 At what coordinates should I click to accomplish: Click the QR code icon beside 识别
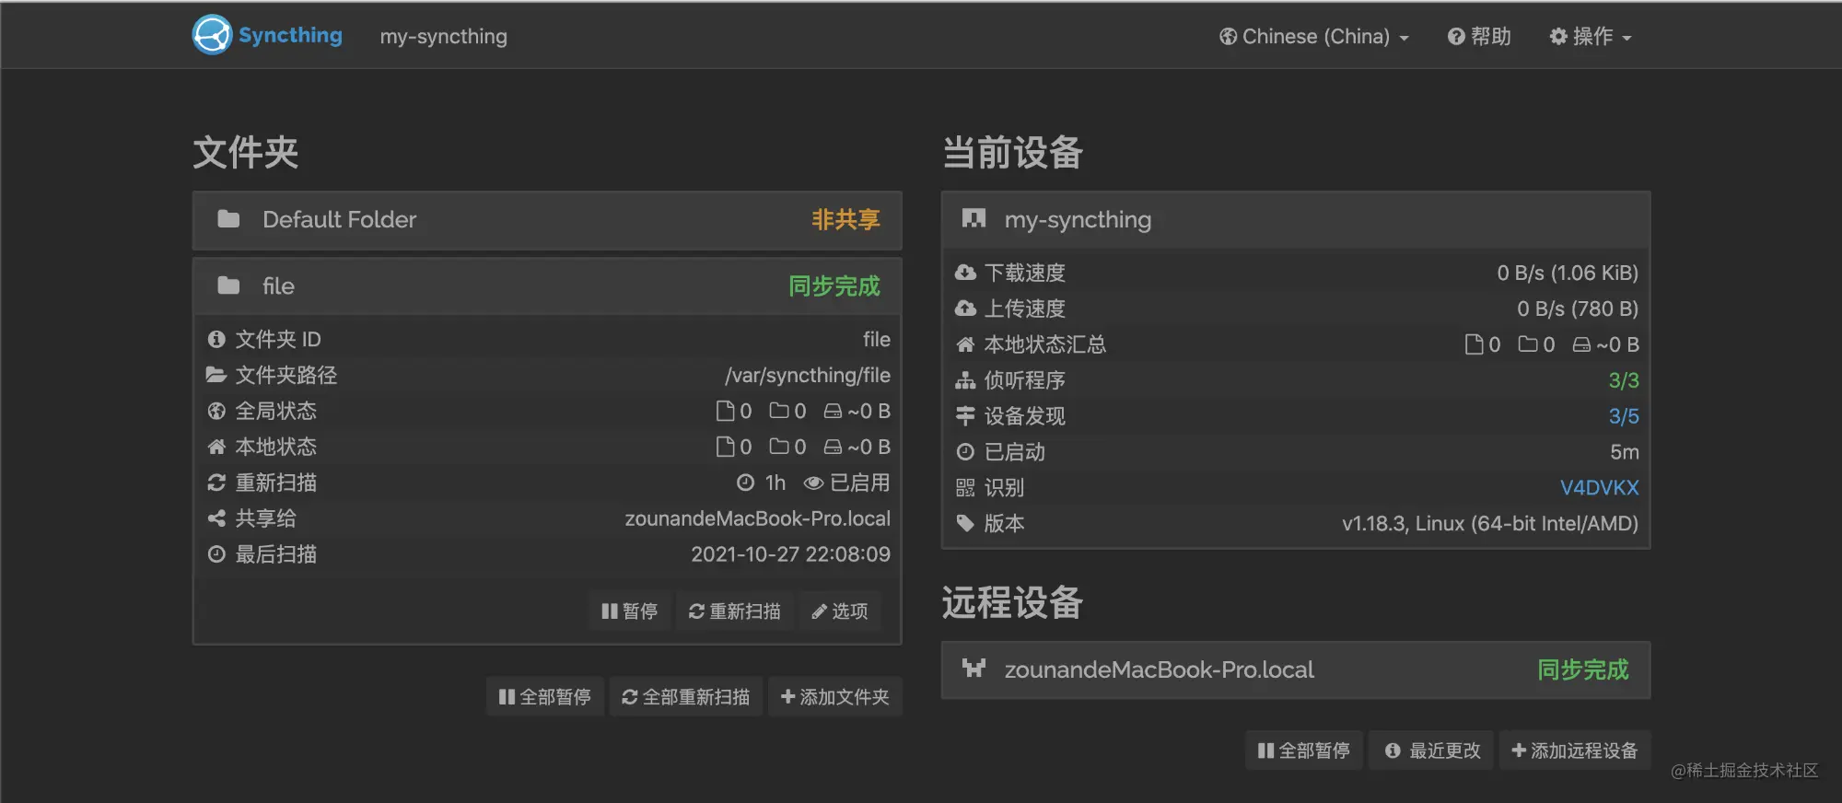coord(965,488)
